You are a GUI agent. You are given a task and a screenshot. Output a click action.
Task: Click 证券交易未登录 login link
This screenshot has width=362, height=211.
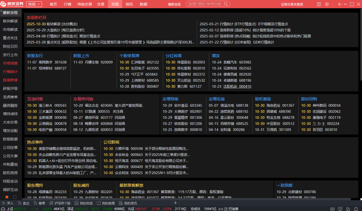coord(292,4)
